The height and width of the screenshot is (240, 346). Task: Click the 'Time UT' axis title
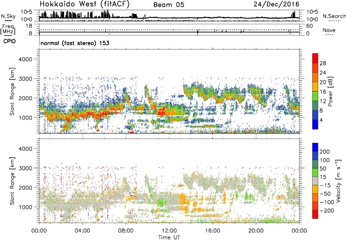[169, 237]
